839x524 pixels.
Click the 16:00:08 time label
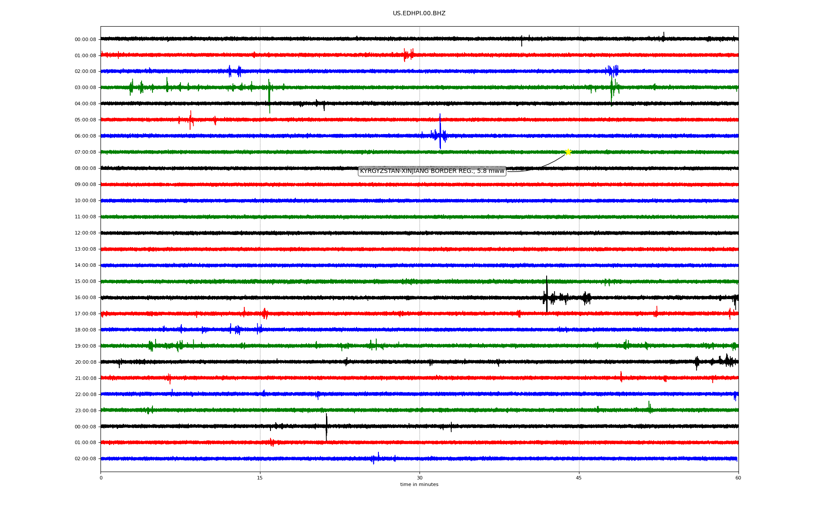85,298
